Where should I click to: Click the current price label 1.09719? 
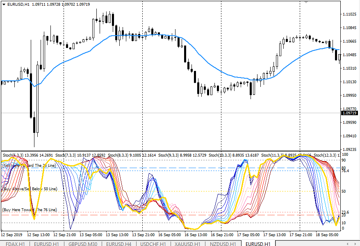click(349, 113)
